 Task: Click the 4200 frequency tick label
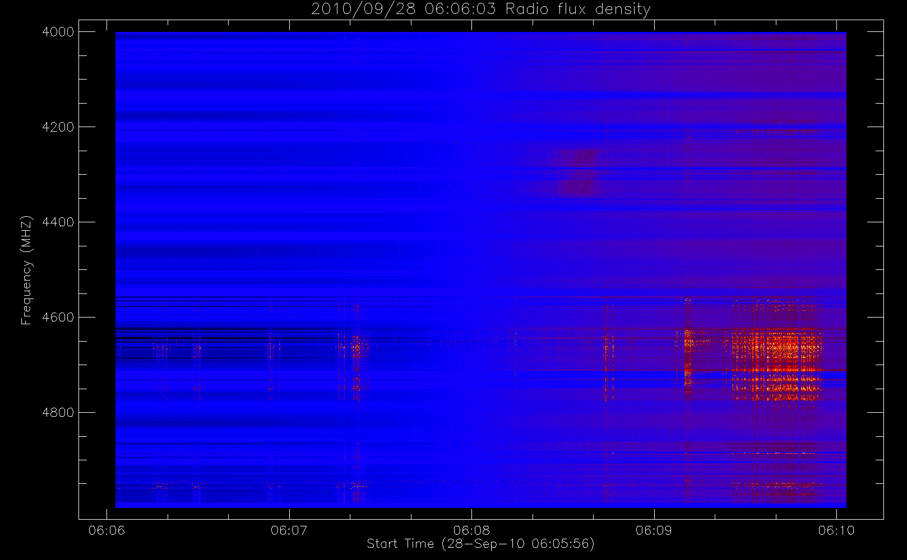coord(58,127)
